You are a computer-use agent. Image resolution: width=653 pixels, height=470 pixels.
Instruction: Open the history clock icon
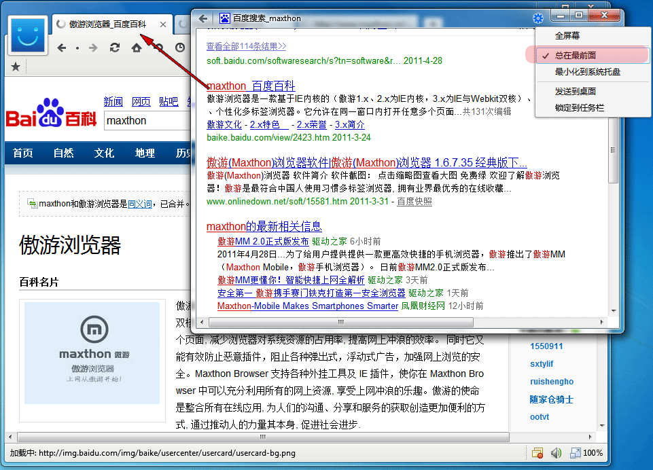(x=180, y=48)
